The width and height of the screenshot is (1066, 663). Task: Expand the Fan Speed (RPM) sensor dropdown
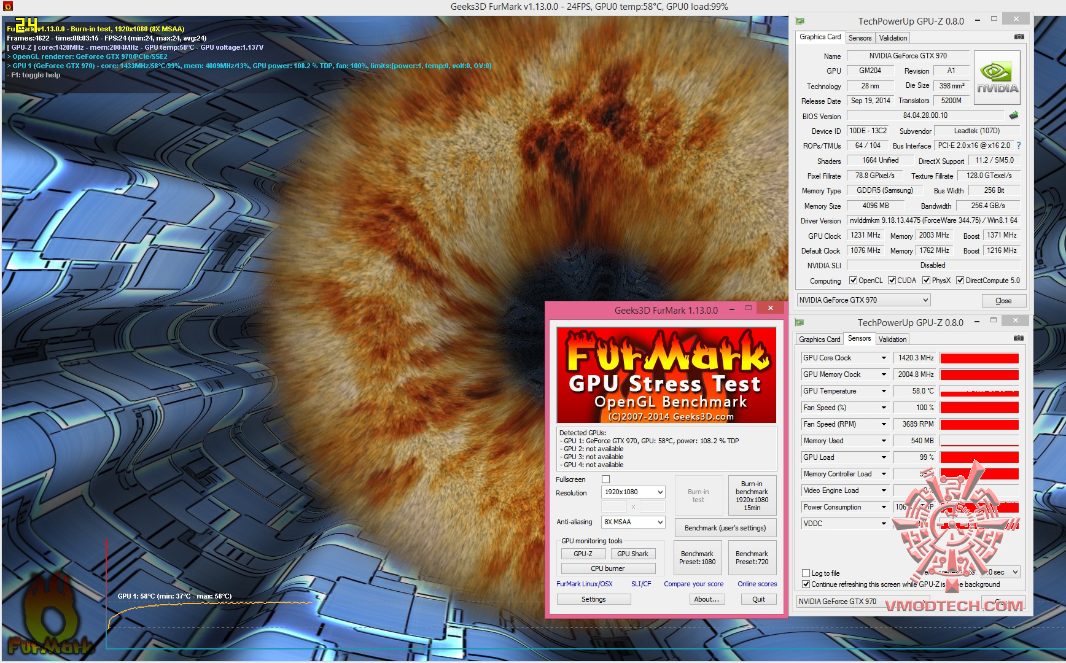tap(884, 424)
